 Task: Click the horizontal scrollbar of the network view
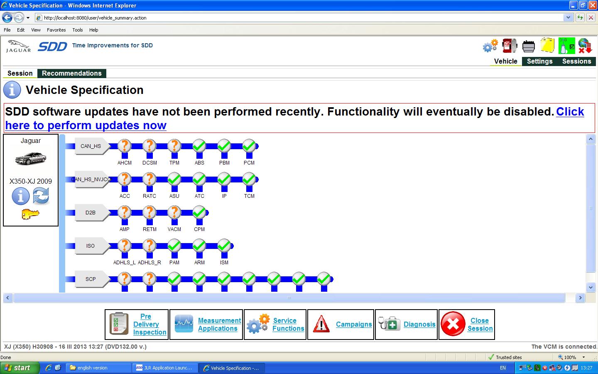click(x=289, y=298)
